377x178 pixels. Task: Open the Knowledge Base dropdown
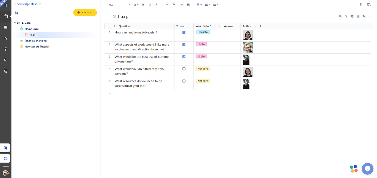pos(28,4)
